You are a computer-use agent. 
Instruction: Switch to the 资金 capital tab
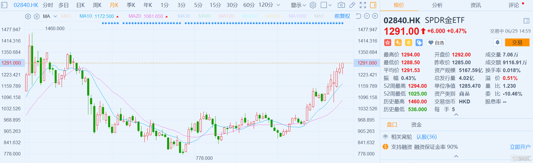pos(416,125)
